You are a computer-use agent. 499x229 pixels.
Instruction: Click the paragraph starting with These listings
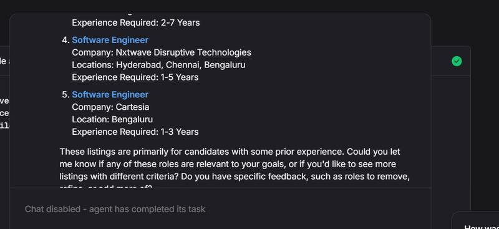[235, 167]
